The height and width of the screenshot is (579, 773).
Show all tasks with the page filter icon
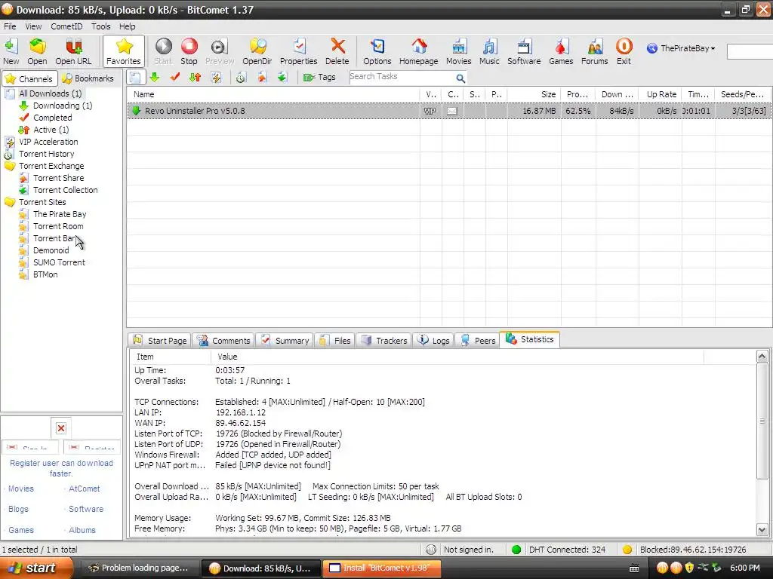pos(136,78)
